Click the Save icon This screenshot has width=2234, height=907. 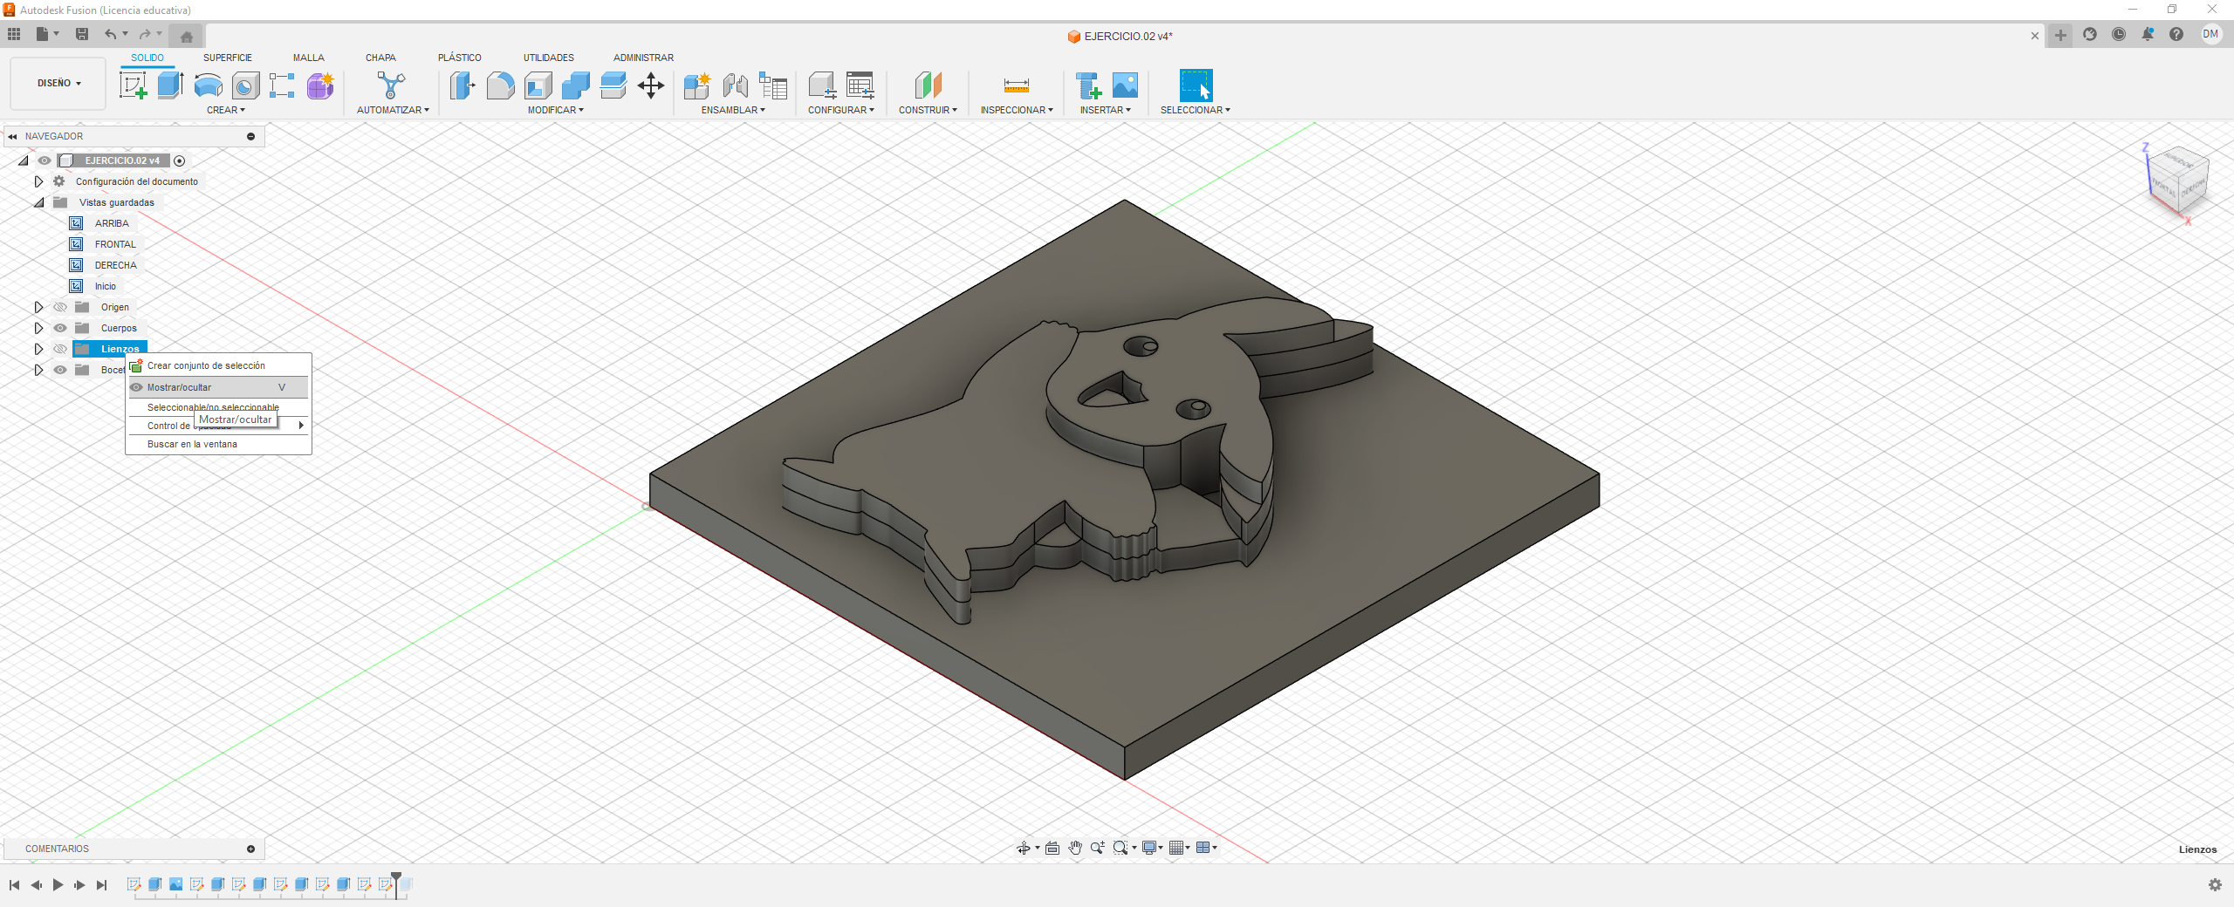[x=82, y=34]
